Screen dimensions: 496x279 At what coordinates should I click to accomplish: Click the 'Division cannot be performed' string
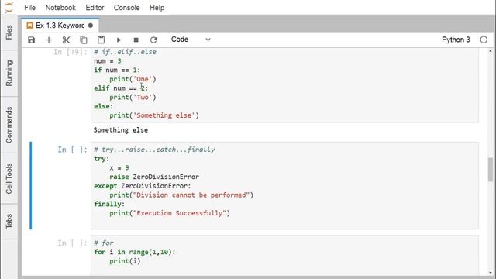pos(191,195)
